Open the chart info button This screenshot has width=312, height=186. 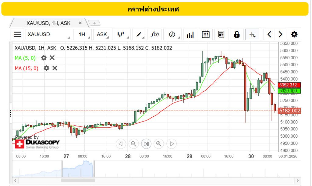coord(172,34)
